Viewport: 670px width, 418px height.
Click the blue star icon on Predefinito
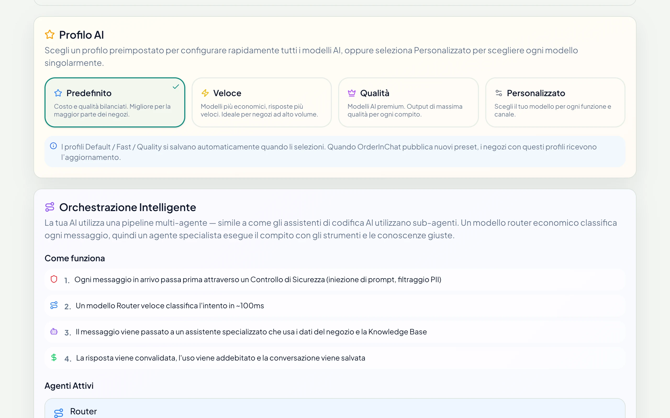[x=58, y=93]
